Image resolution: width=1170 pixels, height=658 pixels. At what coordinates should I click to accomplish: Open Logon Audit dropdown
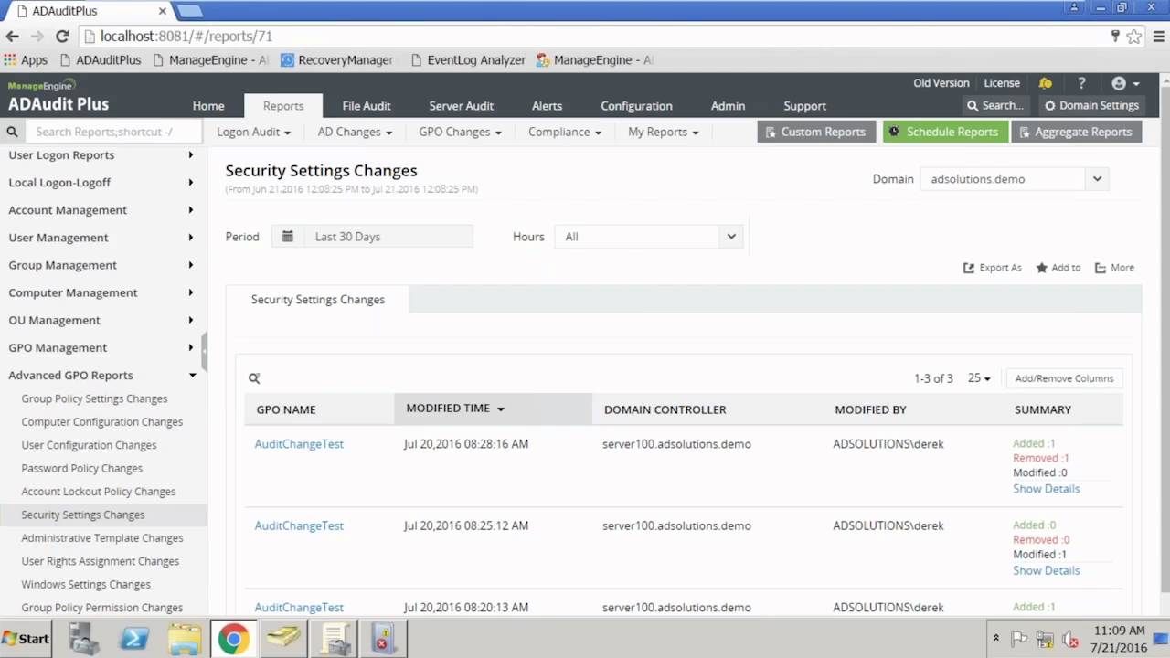click(x=253, y=132)
